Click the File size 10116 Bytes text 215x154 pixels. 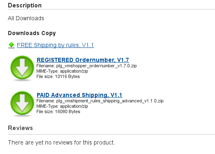[x=58, y=76]
